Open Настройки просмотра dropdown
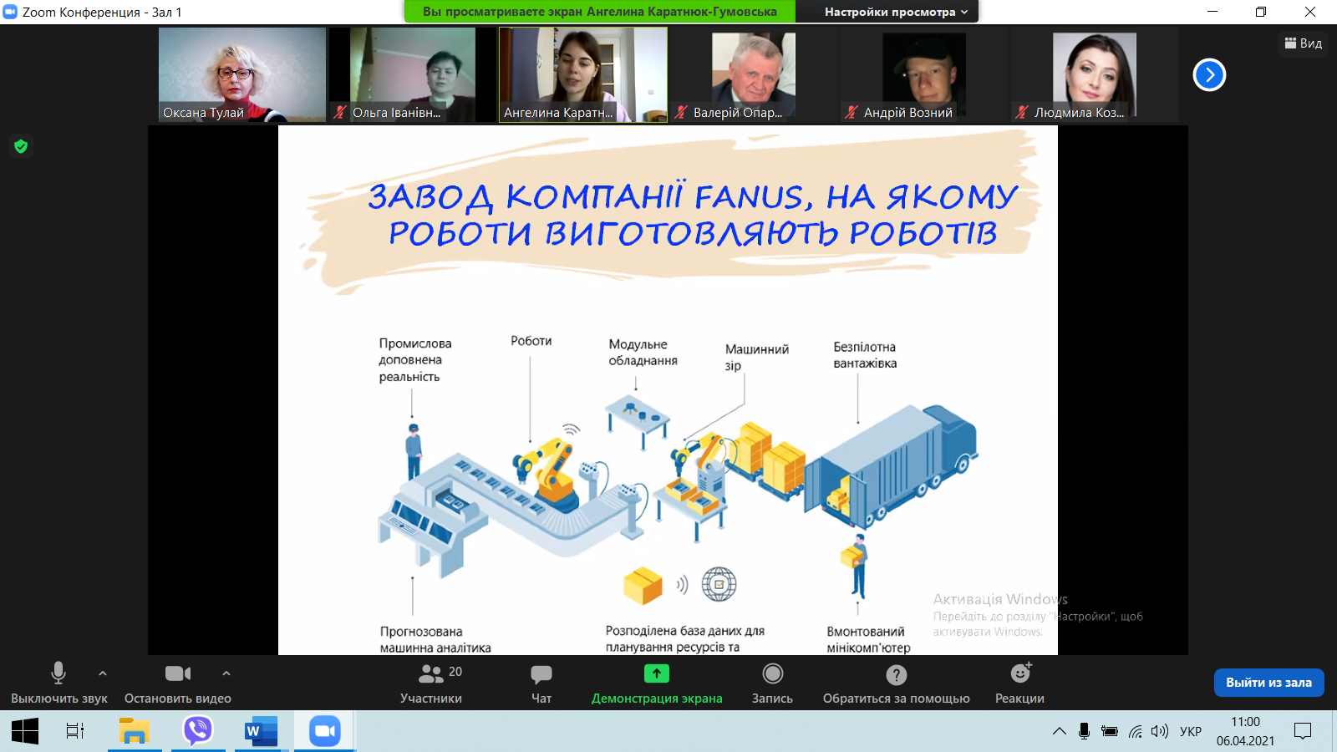Viewport: 1337px width, 752px height. [896, 12]
